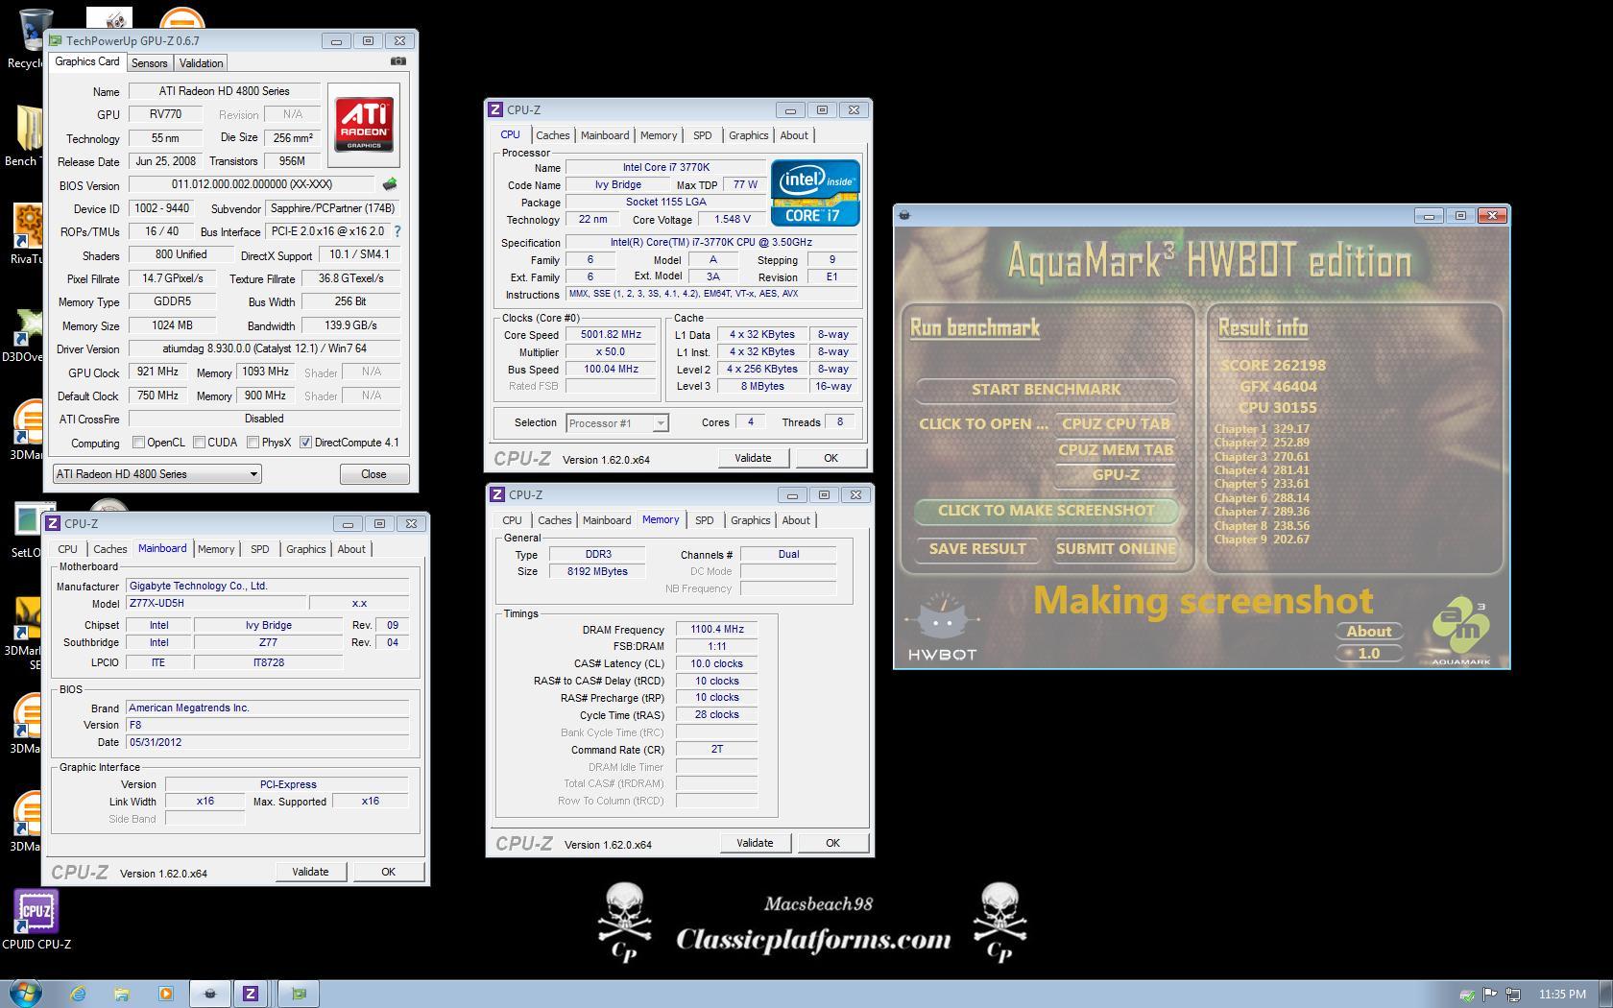This screenshot has height=1008, width=1613.
Task: Click Validate in the CPU-Z Mainboard window
Action: pyautogui.click(x=309, y=872)
